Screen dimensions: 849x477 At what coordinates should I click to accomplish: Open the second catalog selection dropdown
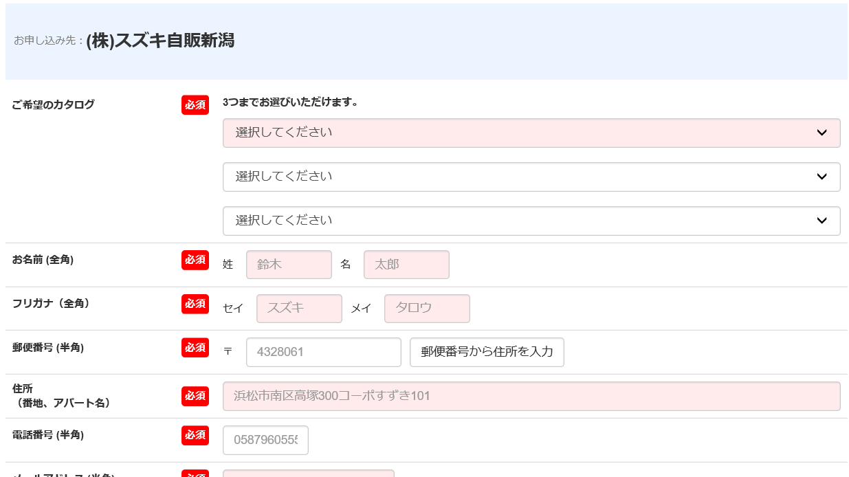tap(531, 177)
